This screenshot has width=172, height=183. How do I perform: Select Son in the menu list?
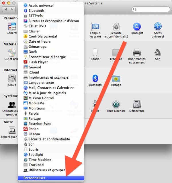tap(51, 144)
